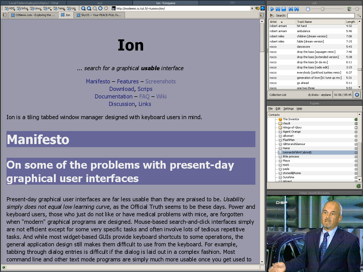Click the protocol icon in The Inventor row
This screenshot has height=272, width=363.
356,119
